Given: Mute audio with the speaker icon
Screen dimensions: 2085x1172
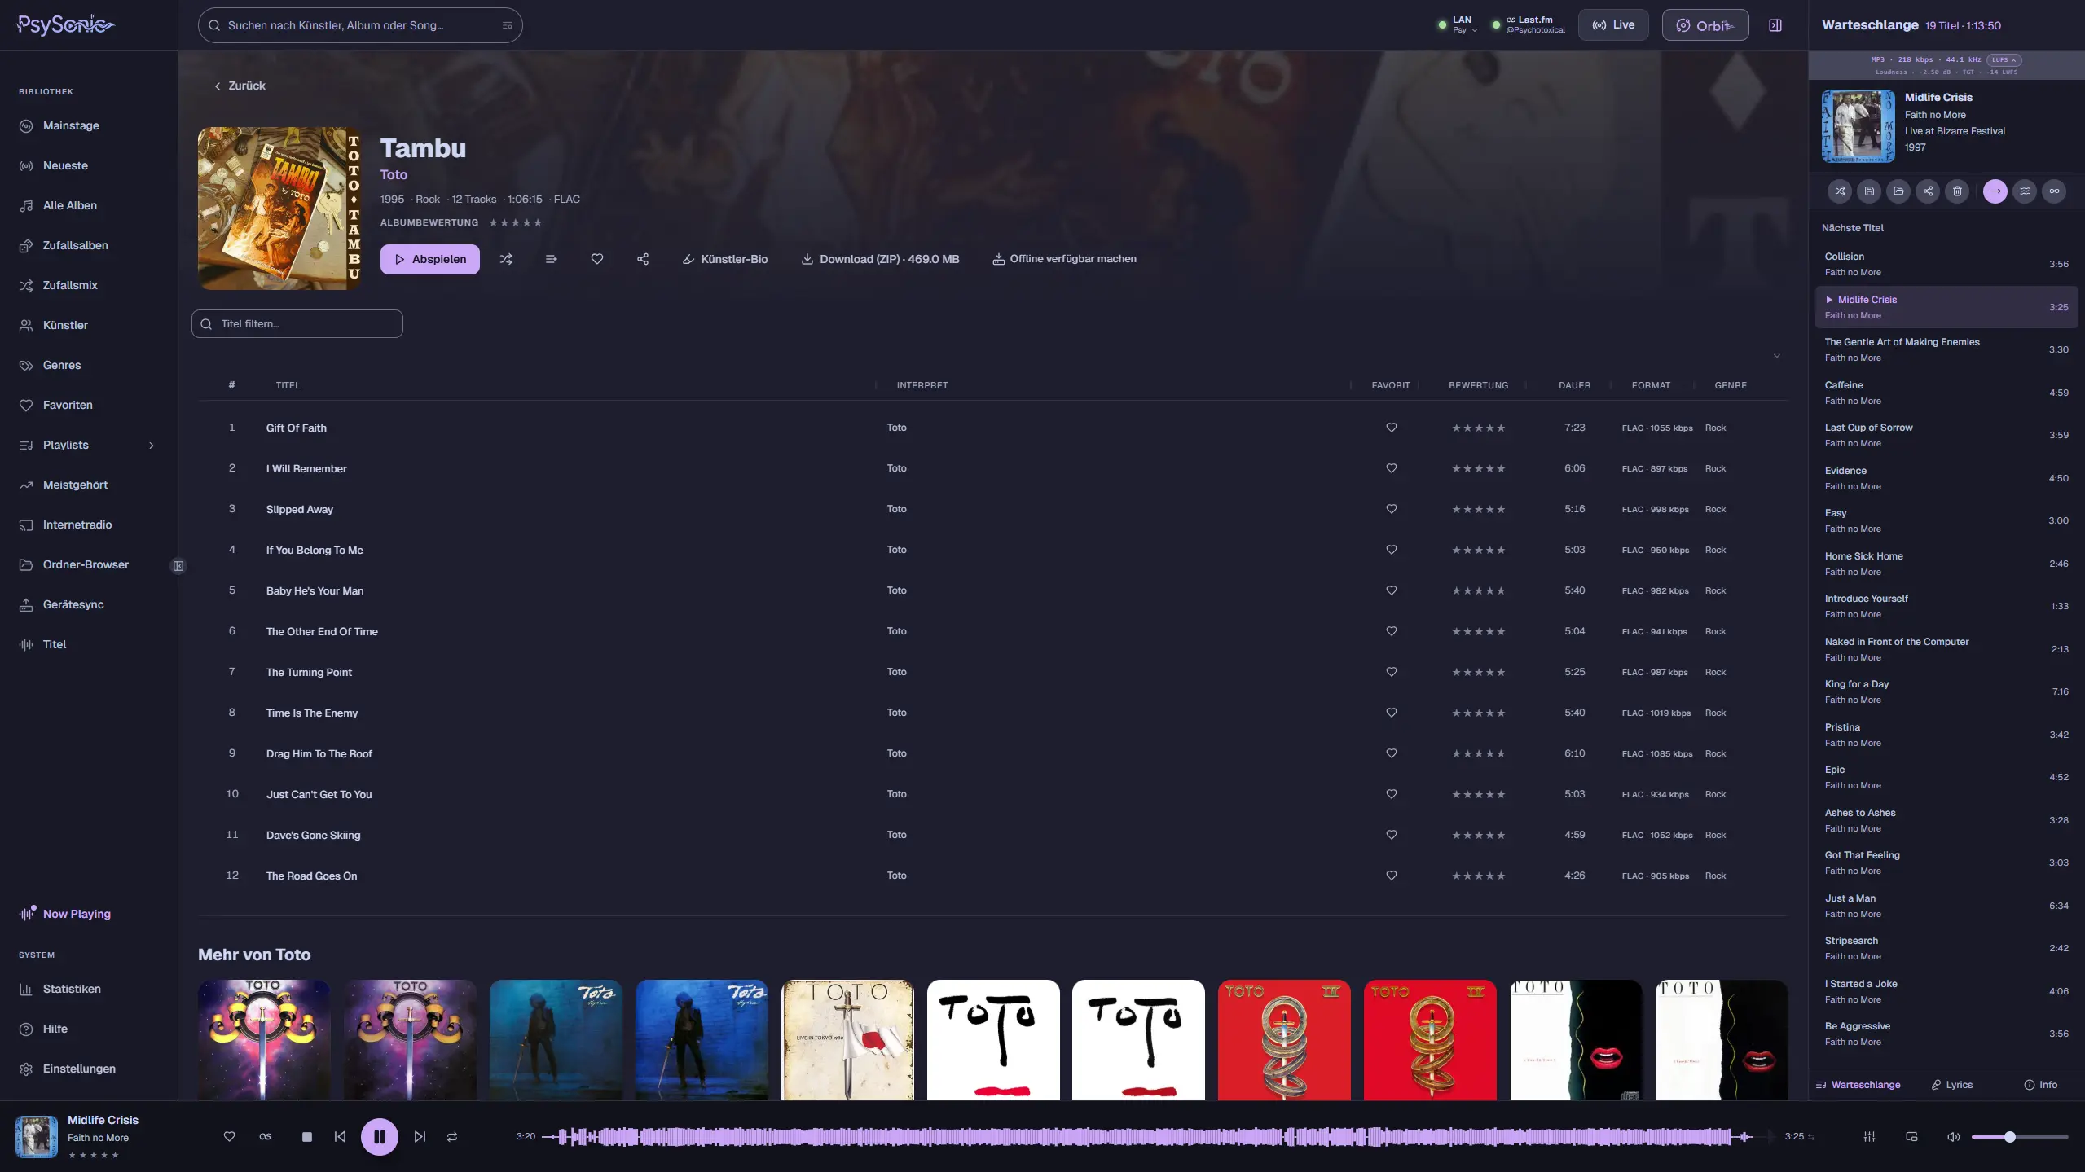Looking at the screenshot, I should 1953,1137.
